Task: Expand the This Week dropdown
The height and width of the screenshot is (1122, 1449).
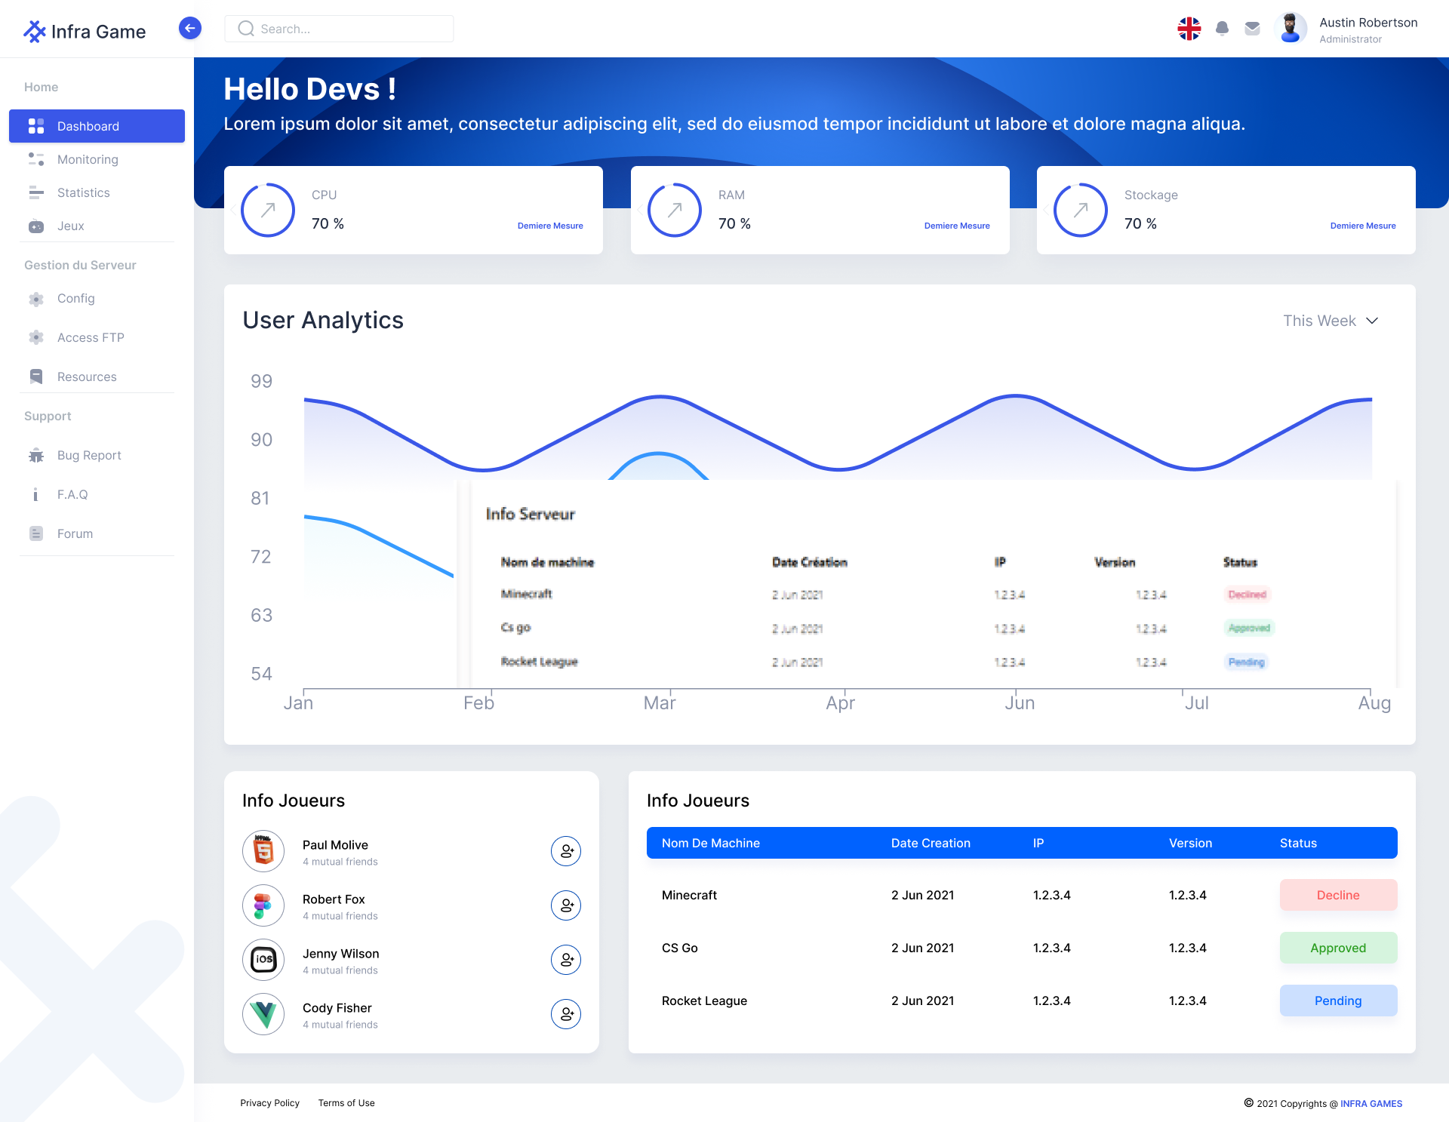Action: pyautogui.click(x=1331, y=321)
